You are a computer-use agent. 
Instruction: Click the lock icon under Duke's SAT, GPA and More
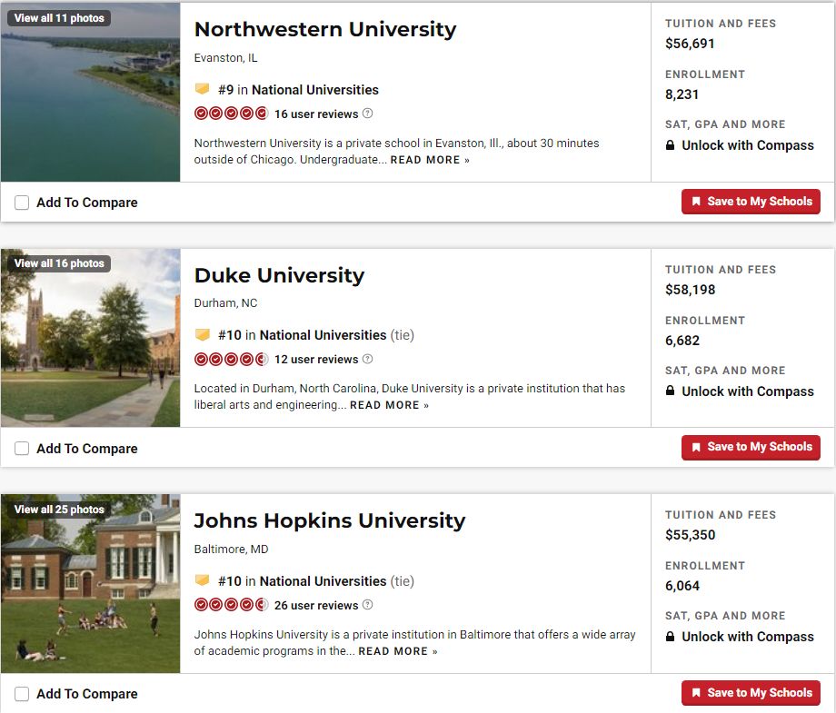pyautogui.click(x=671, y=391)
